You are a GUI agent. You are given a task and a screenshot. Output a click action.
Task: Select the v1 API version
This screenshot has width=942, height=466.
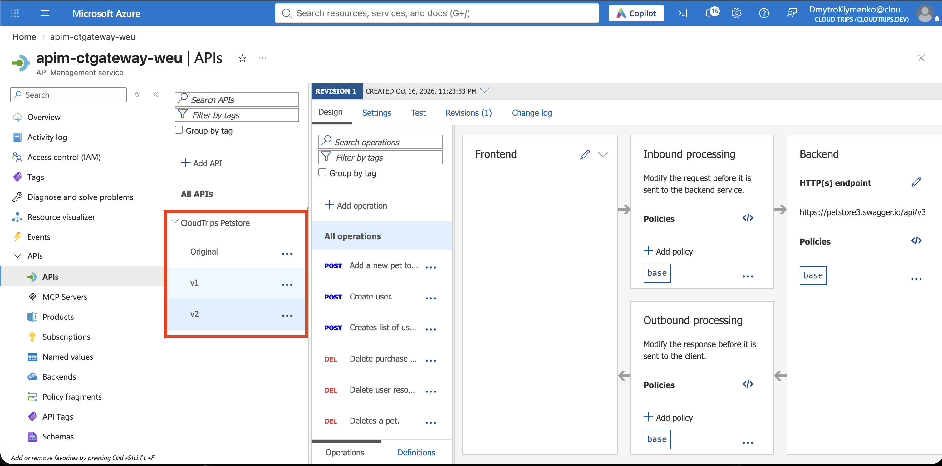[236, 283]
